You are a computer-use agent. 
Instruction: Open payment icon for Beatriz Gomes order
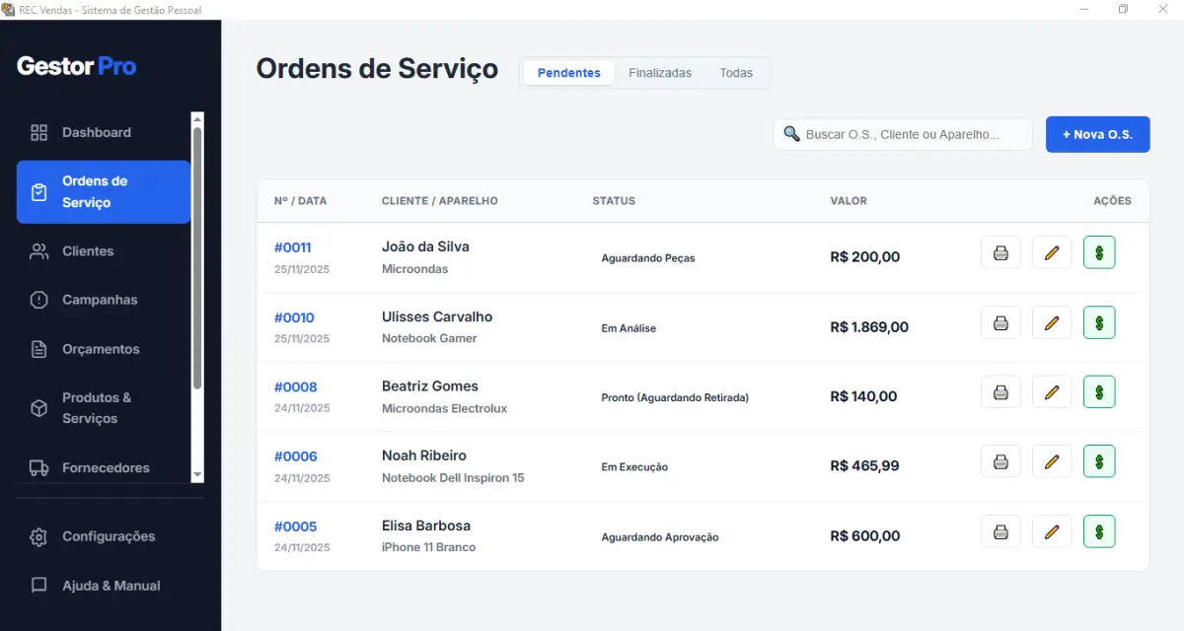(1099, 391)
